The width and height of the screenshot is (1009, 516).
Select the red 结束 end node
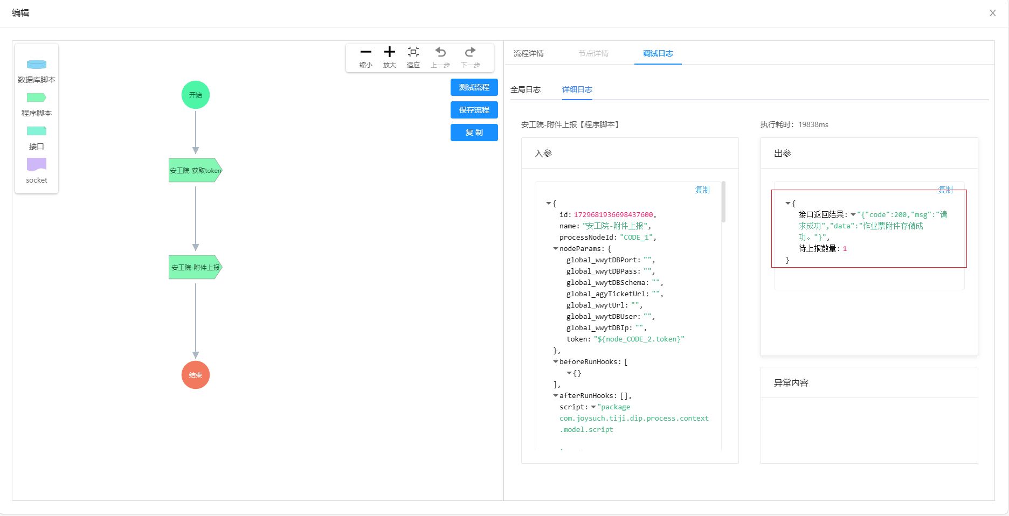(x=196, y=375)
